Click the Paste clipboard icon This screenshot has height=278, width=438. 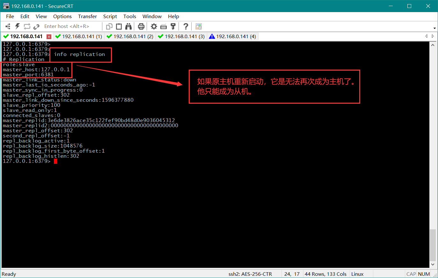tap(119, 26)
